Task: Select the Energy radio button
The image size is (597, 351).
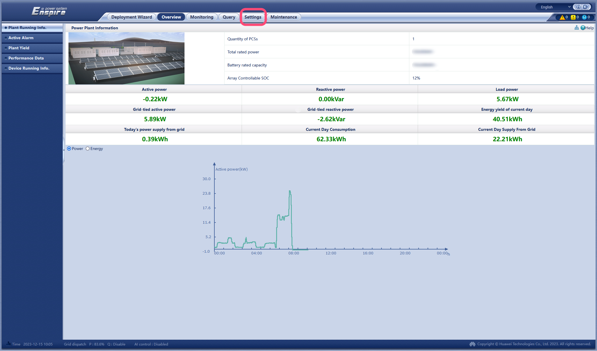Action: pos(88,149)
